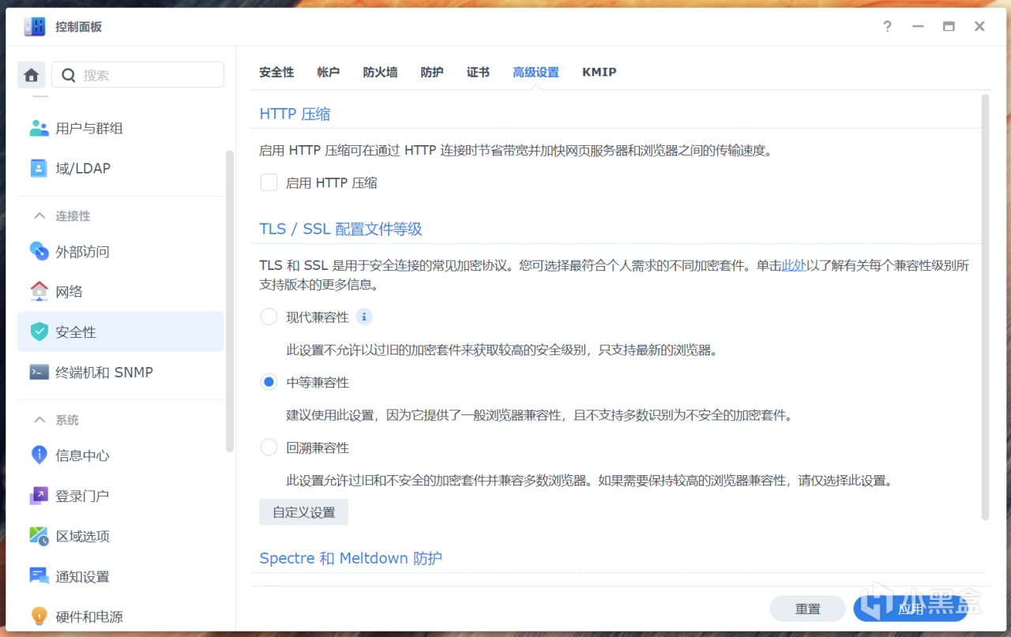Click the 域/LDAP directory icon
This screenshot has width=1011, height=637.
click(39, 168)
